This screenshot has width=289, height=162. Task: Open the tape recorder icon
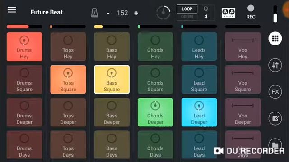pyautogui.click(x=228, y=13)
